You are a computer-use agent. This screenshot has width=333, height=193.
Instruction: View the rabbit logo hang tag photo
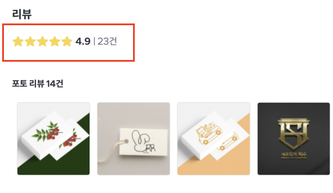[x=133, y=139]
